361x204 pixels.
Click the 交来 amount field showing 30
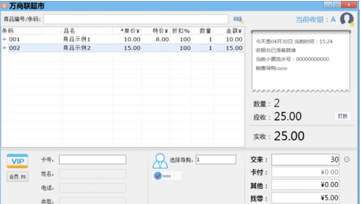pyautogui.click(x=305, y=159)
